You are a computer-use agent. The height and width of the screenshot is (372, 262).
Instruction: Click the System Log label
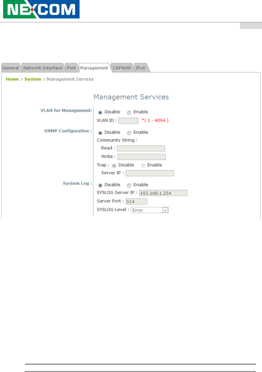(x=77, y=183)
